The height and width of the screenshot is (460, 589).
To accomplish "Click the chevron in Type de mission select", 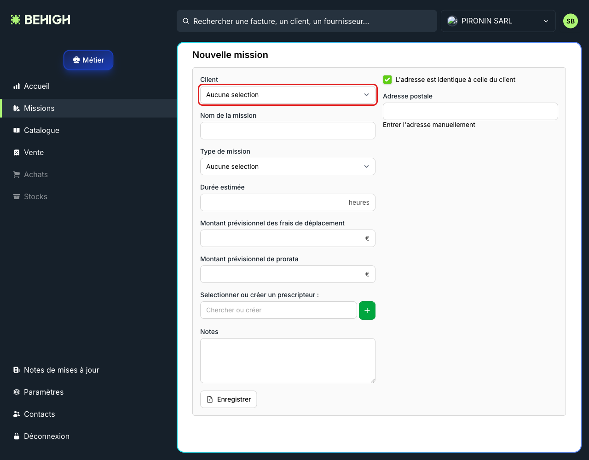I will coord(367,167).
